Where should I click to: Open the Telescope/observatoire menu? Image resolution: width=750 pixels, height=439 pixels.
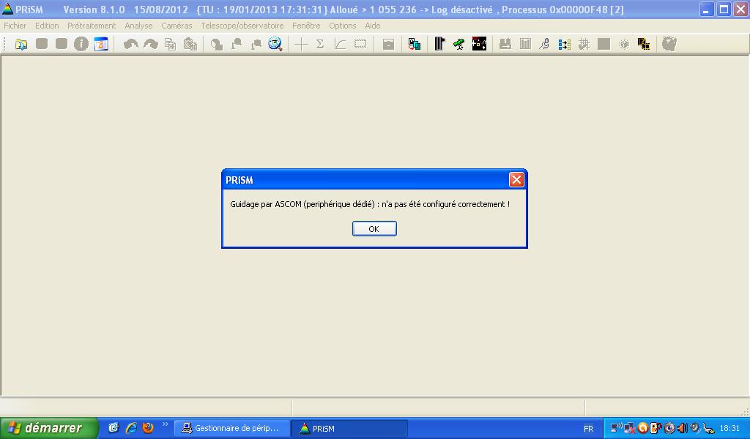point(242,26)
